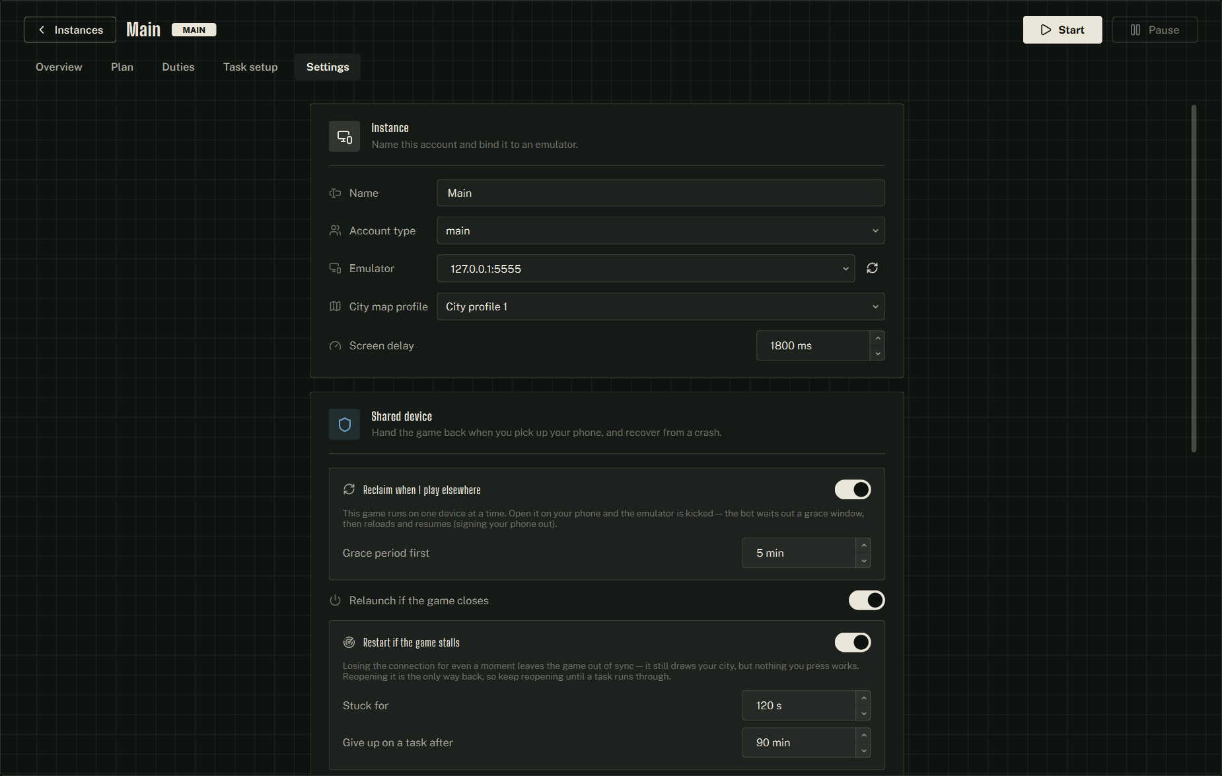Increase Grace period first minutes

[864, 546]
